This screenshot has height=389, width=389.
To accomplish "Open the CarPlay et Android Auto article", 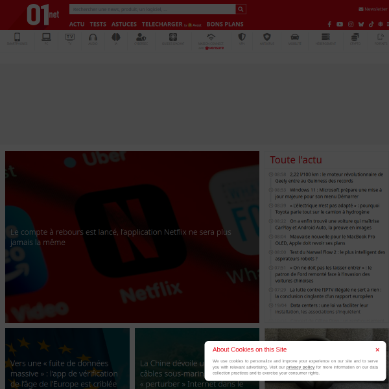I will (x=327, y=224).
